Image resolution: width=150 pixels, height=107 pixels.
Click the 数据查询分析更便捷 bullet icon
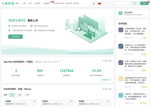pos(36,31)
